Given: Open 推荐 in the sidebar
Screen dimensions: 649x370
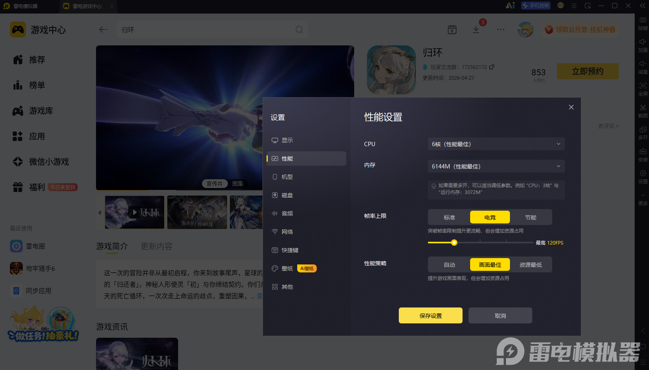Looking at the screenshot, I should click(x=29, y=60).
